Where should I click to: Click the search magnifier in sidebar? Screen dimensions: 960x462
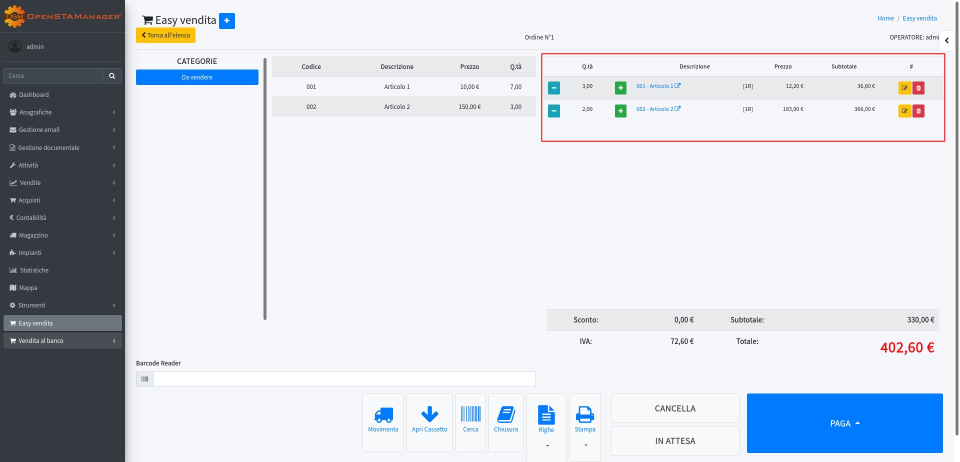coord(112,76)
